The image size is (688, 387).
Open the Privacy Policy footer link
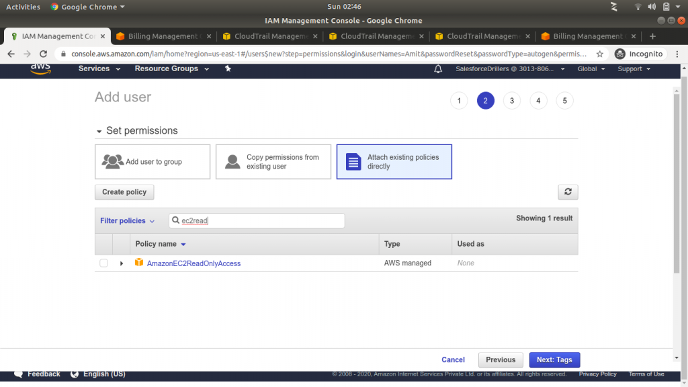(x=597, y=374)
